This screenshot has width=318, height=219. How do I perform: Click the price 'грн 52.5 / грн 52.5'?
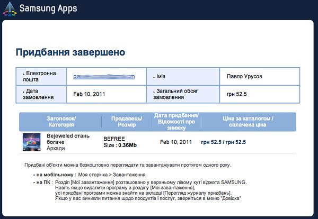223,142
